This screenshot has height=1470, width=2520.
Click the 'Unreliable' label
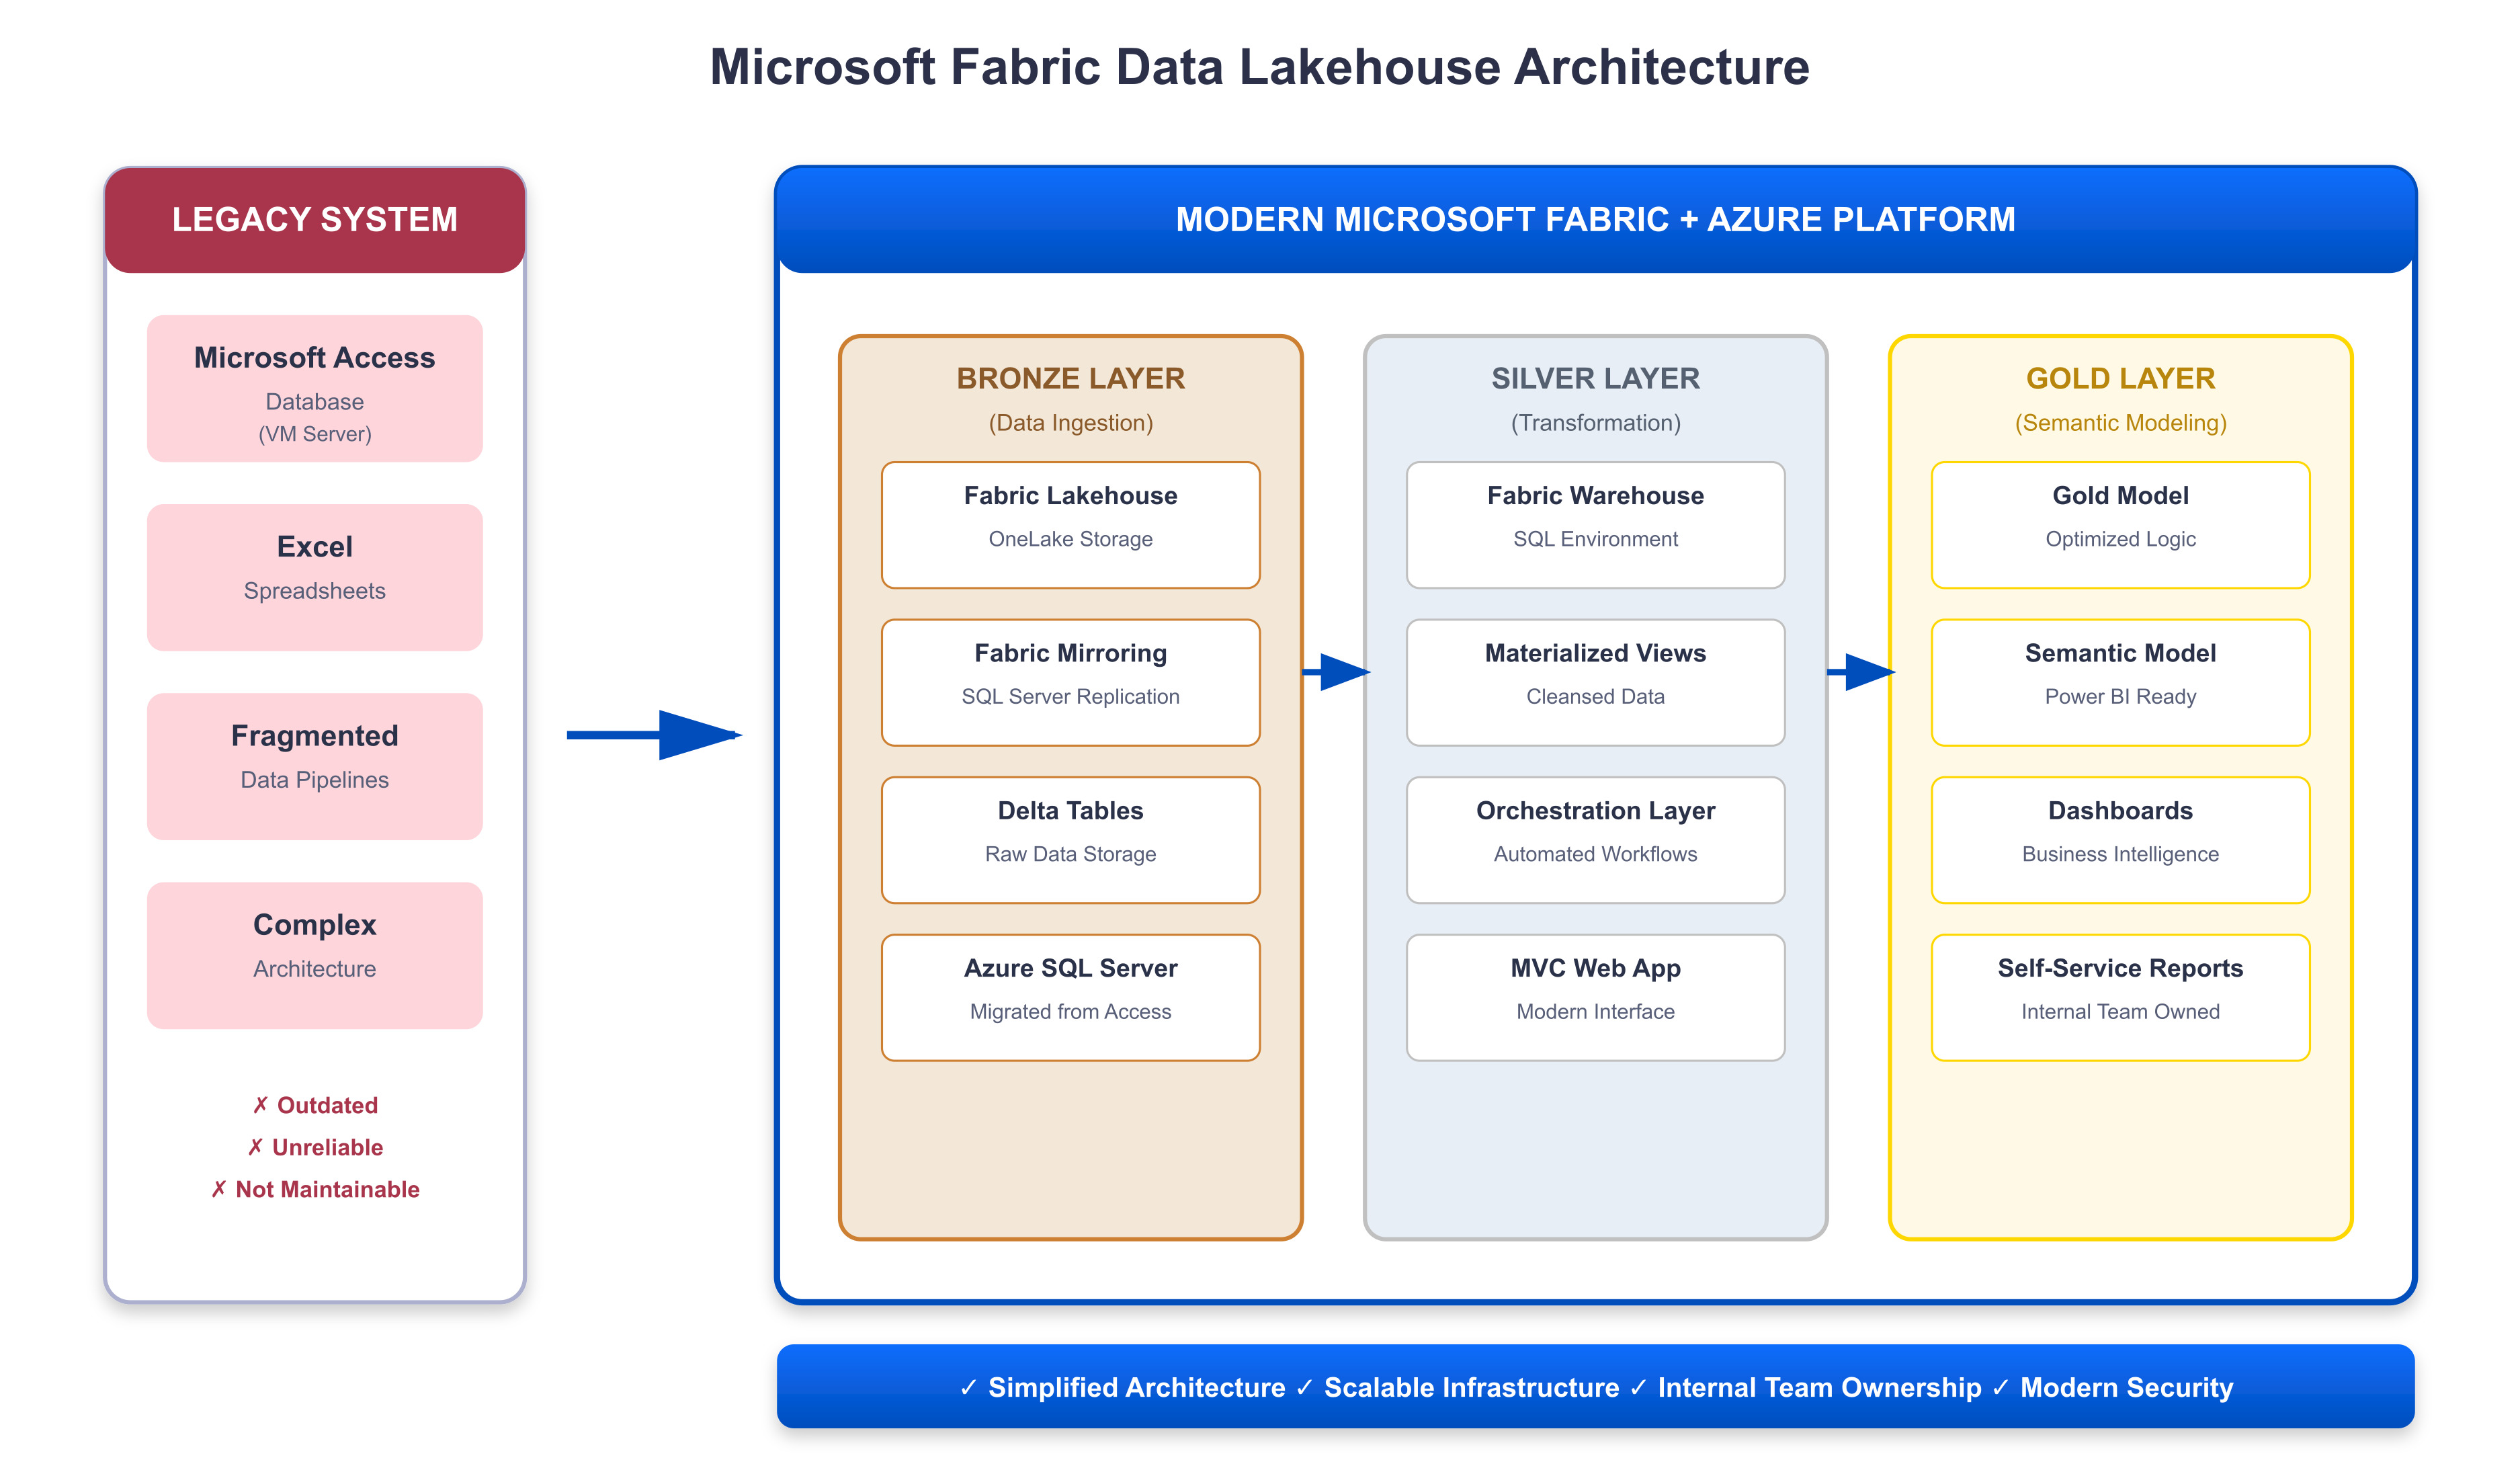315,1147
